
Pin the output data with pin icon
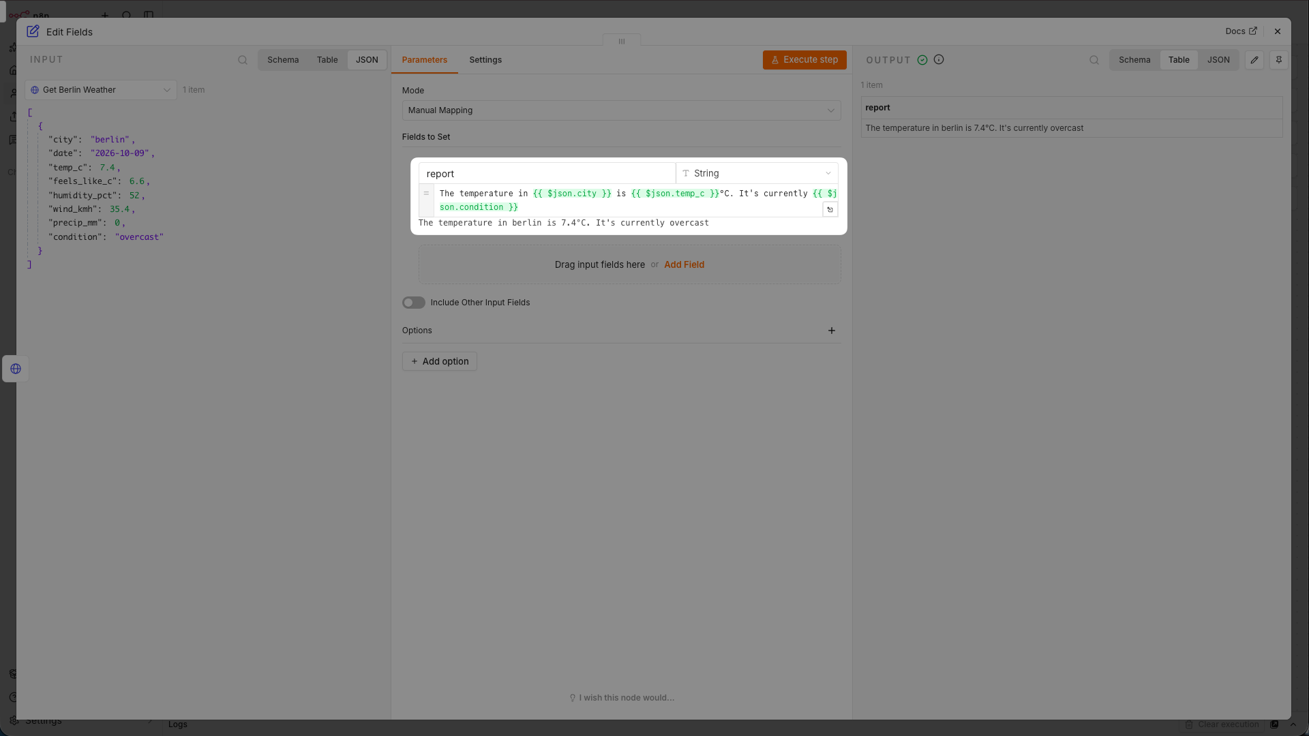click(1279, 60)
